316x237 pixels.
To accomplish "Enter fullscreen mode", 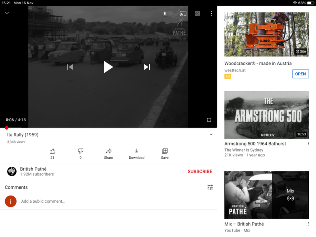I will pyautogui.click(x=209, y=120).
